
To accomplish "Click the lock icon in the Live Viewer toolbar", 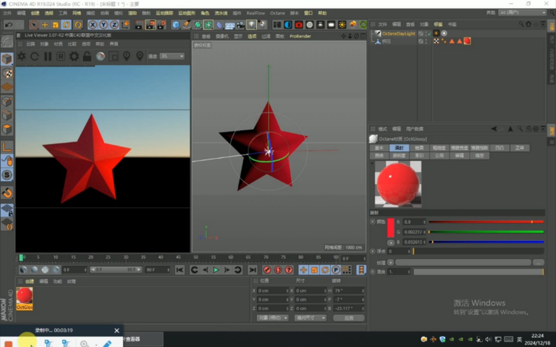I will click(87, 56).
